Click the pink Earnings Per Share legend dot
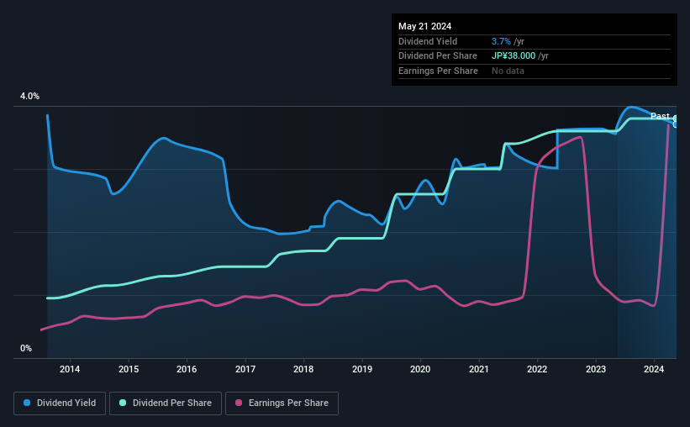The height and width of the screenshot is (427, 690). click(x=239, y=403)
